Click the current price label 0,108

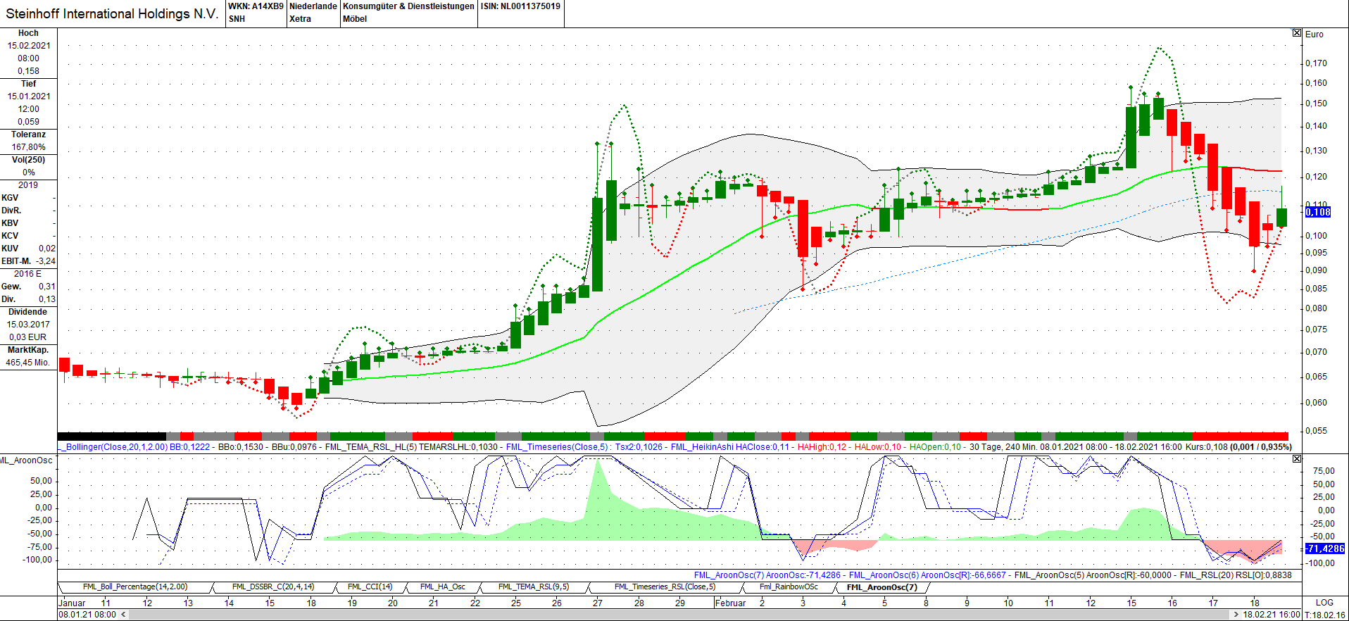coord(1318,212)
